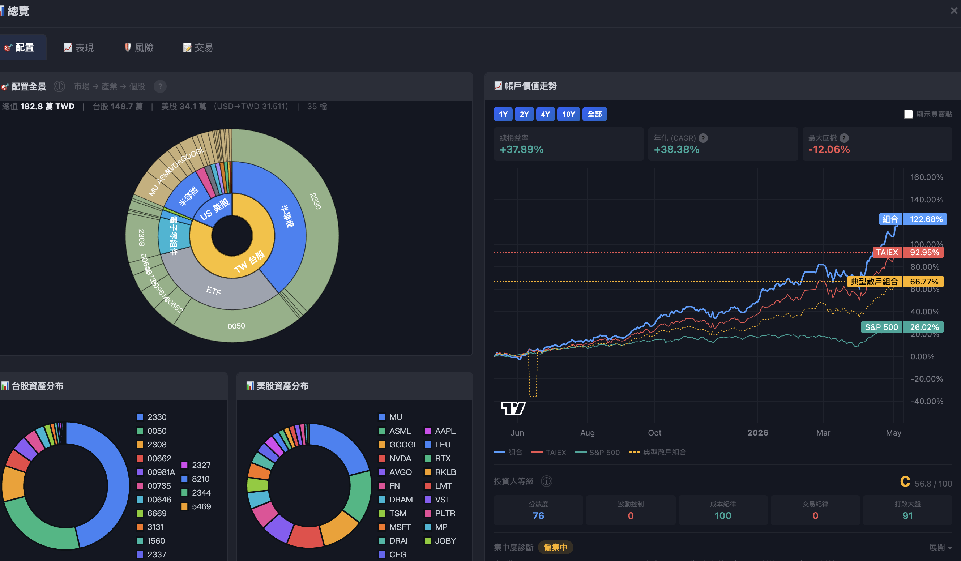Set chart range to 全部
This screenshot has width=961, height=561.
[594, 114]
